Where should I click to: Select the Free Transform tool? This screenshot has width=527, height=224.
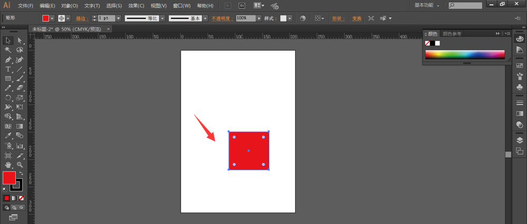20,108
